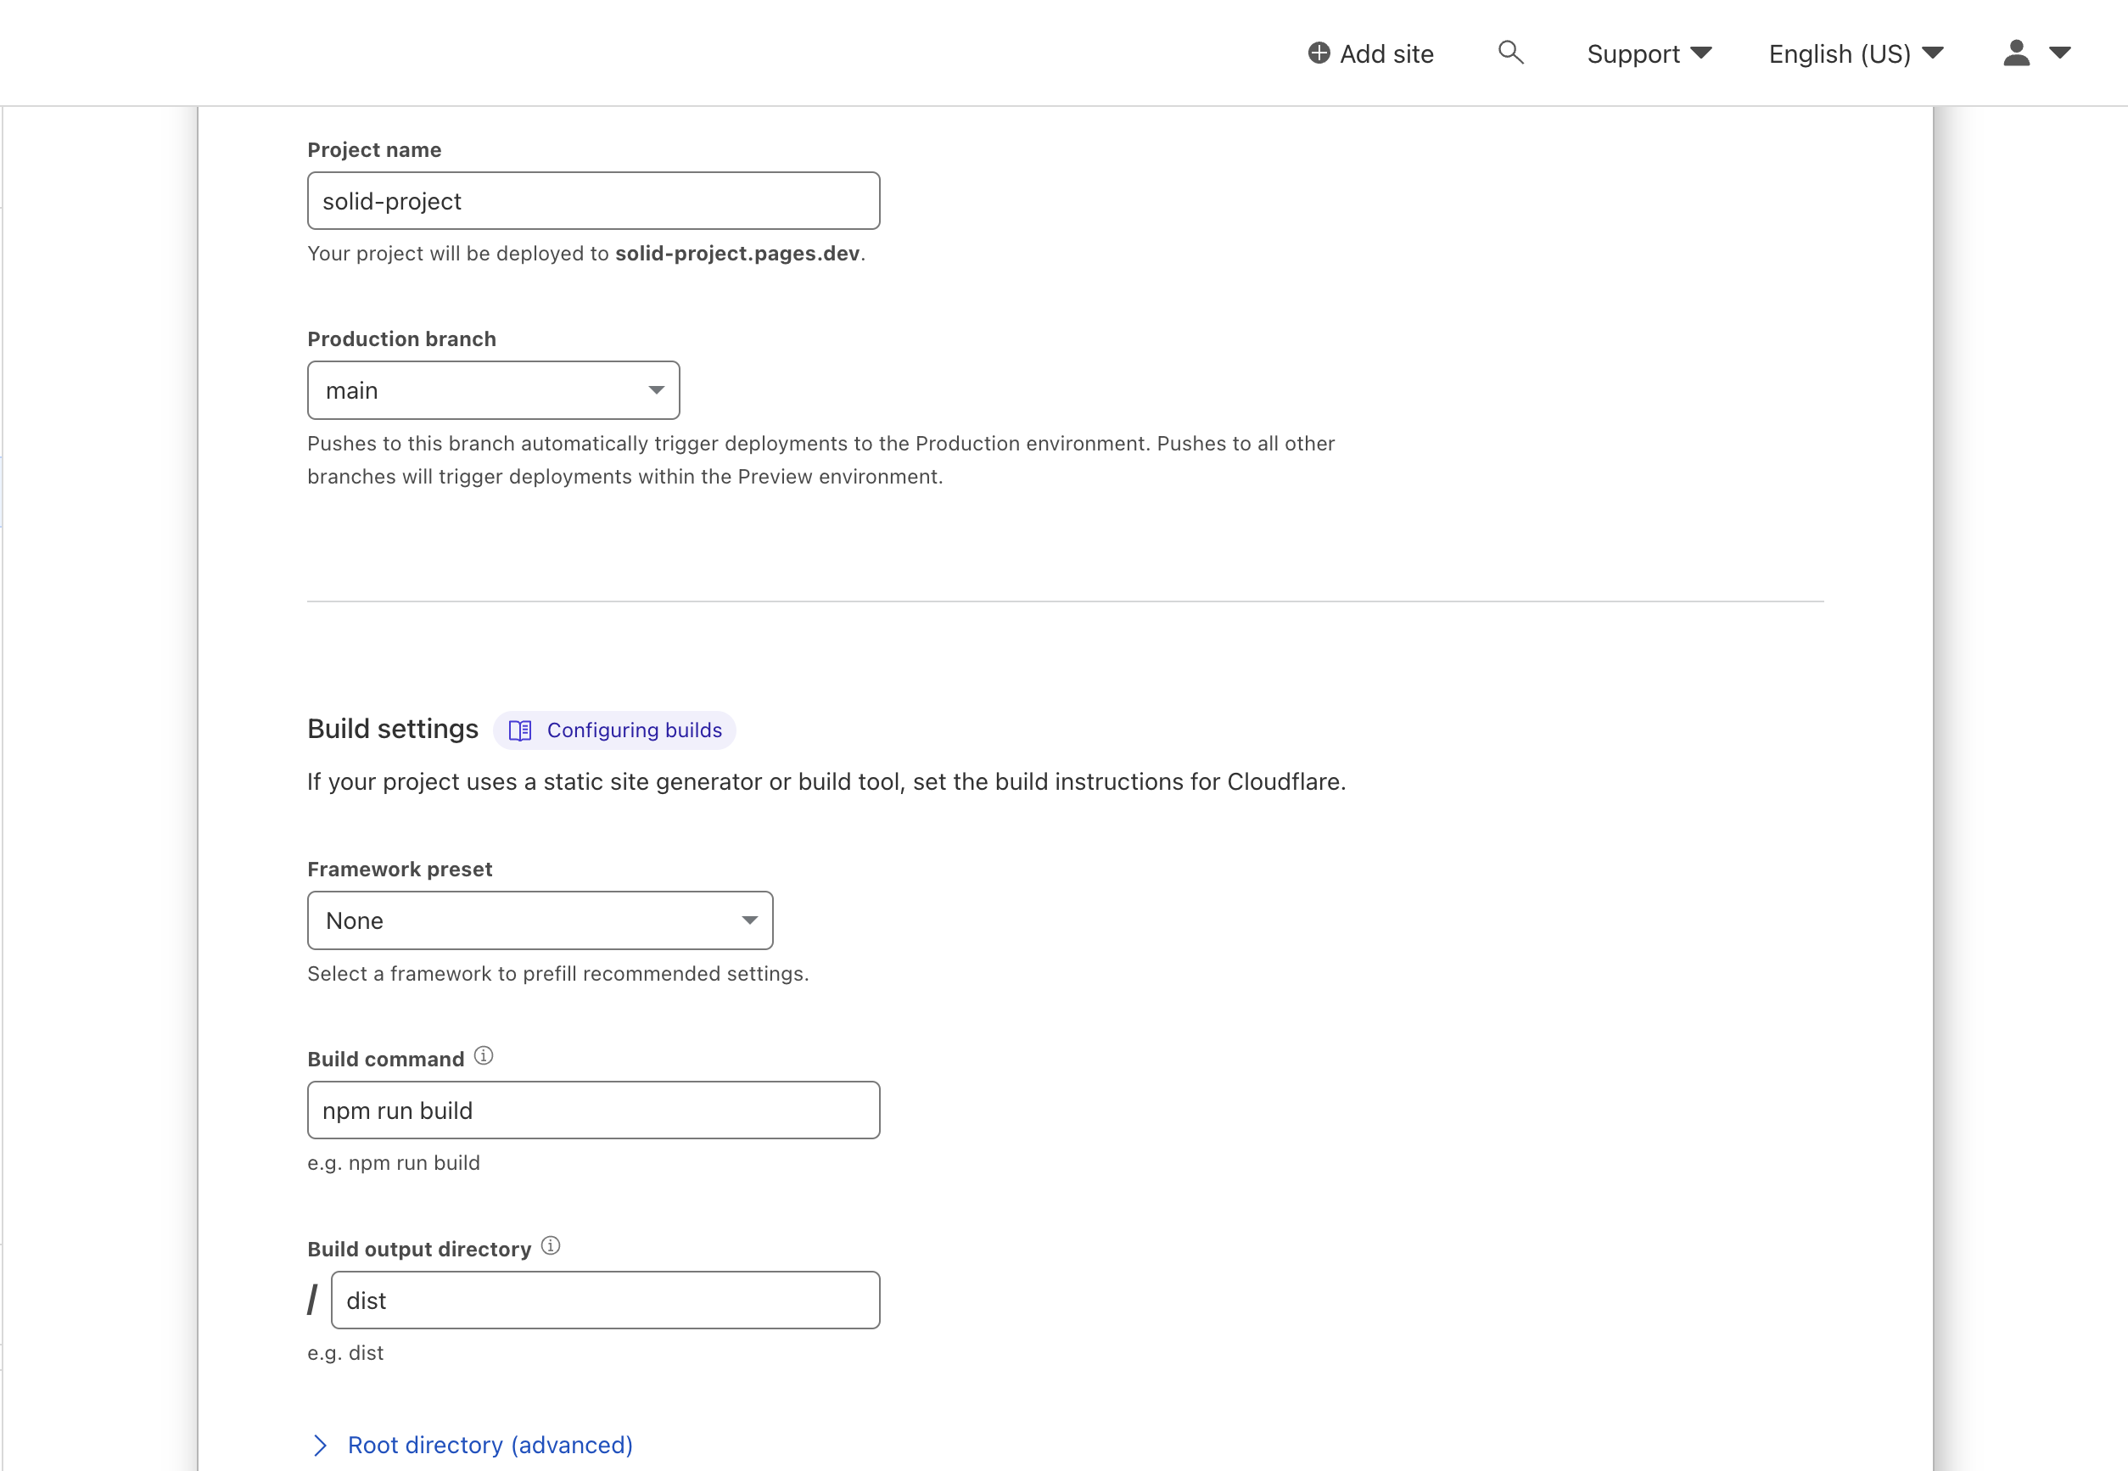Open the Framework preset dropdown
2128x1471 pixels.
pos(539,920)
